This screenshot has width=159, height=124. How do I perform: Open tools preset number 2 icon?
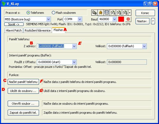(119, 13)
